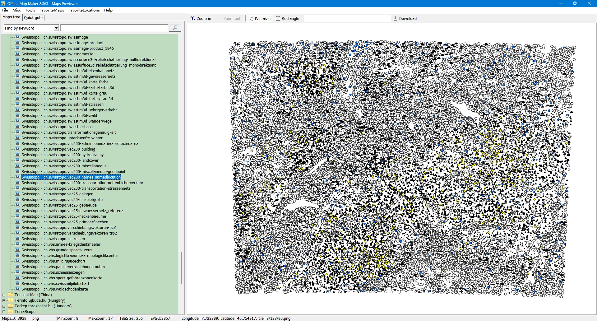Select the swisstlm3d-wanderwege map entry
Image resolution: width=597 pixels, height=321 pixels.
tap(66, 121)
